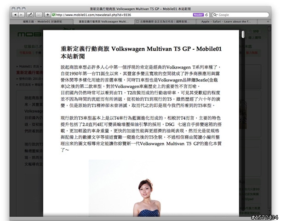Click the window zoom button

23,9
